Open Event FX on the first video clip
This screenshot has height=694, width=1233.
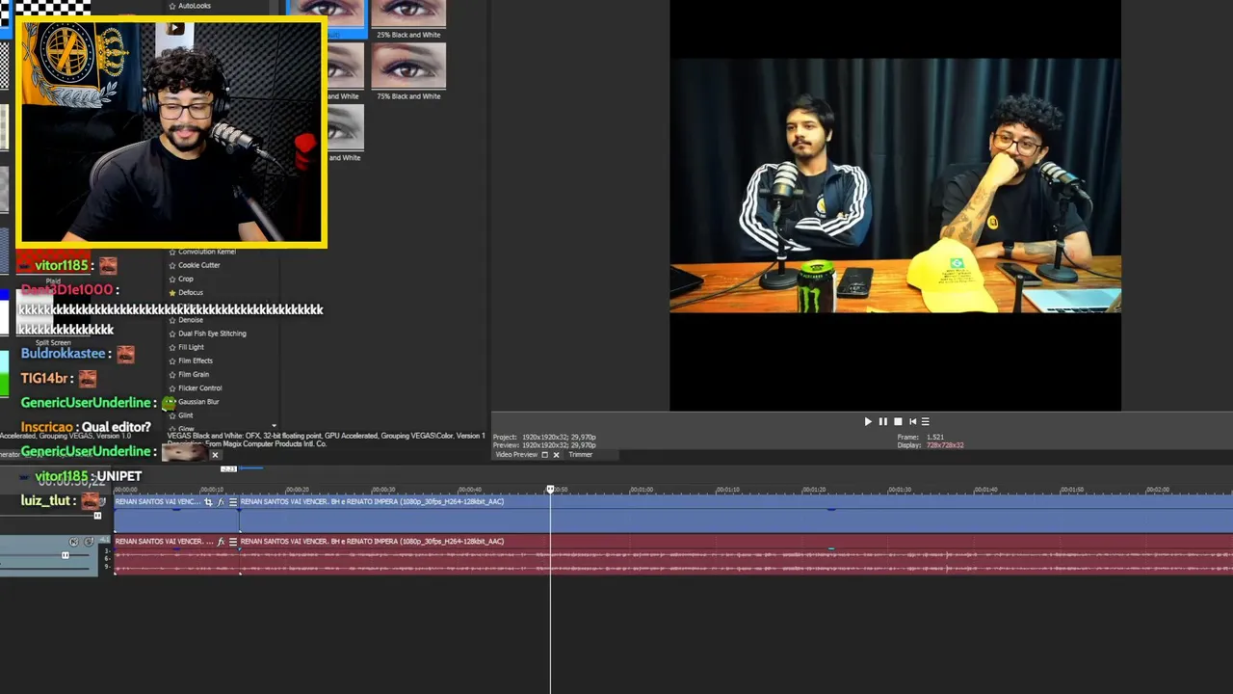pyautogui.click(x=221, y=502)
